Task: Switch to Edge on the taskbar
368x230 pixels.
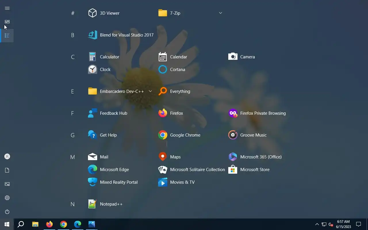Action: [x=78, y=224]
